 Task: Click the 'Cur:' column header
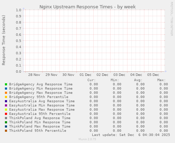92,80
